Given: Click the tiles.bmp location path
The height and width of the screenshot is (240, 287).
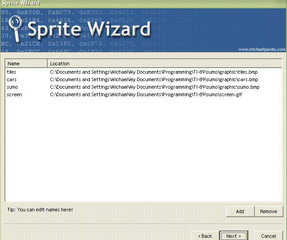Looking at the screenshot, I should tap(154, 72).
